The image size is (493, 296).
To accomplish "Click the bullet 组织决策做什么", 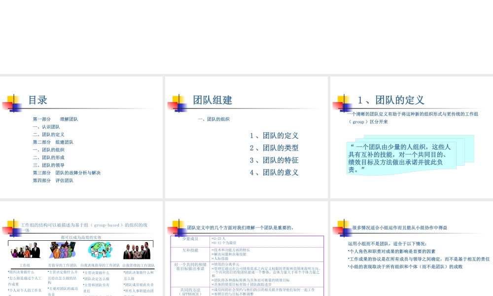I will point(21,272).
